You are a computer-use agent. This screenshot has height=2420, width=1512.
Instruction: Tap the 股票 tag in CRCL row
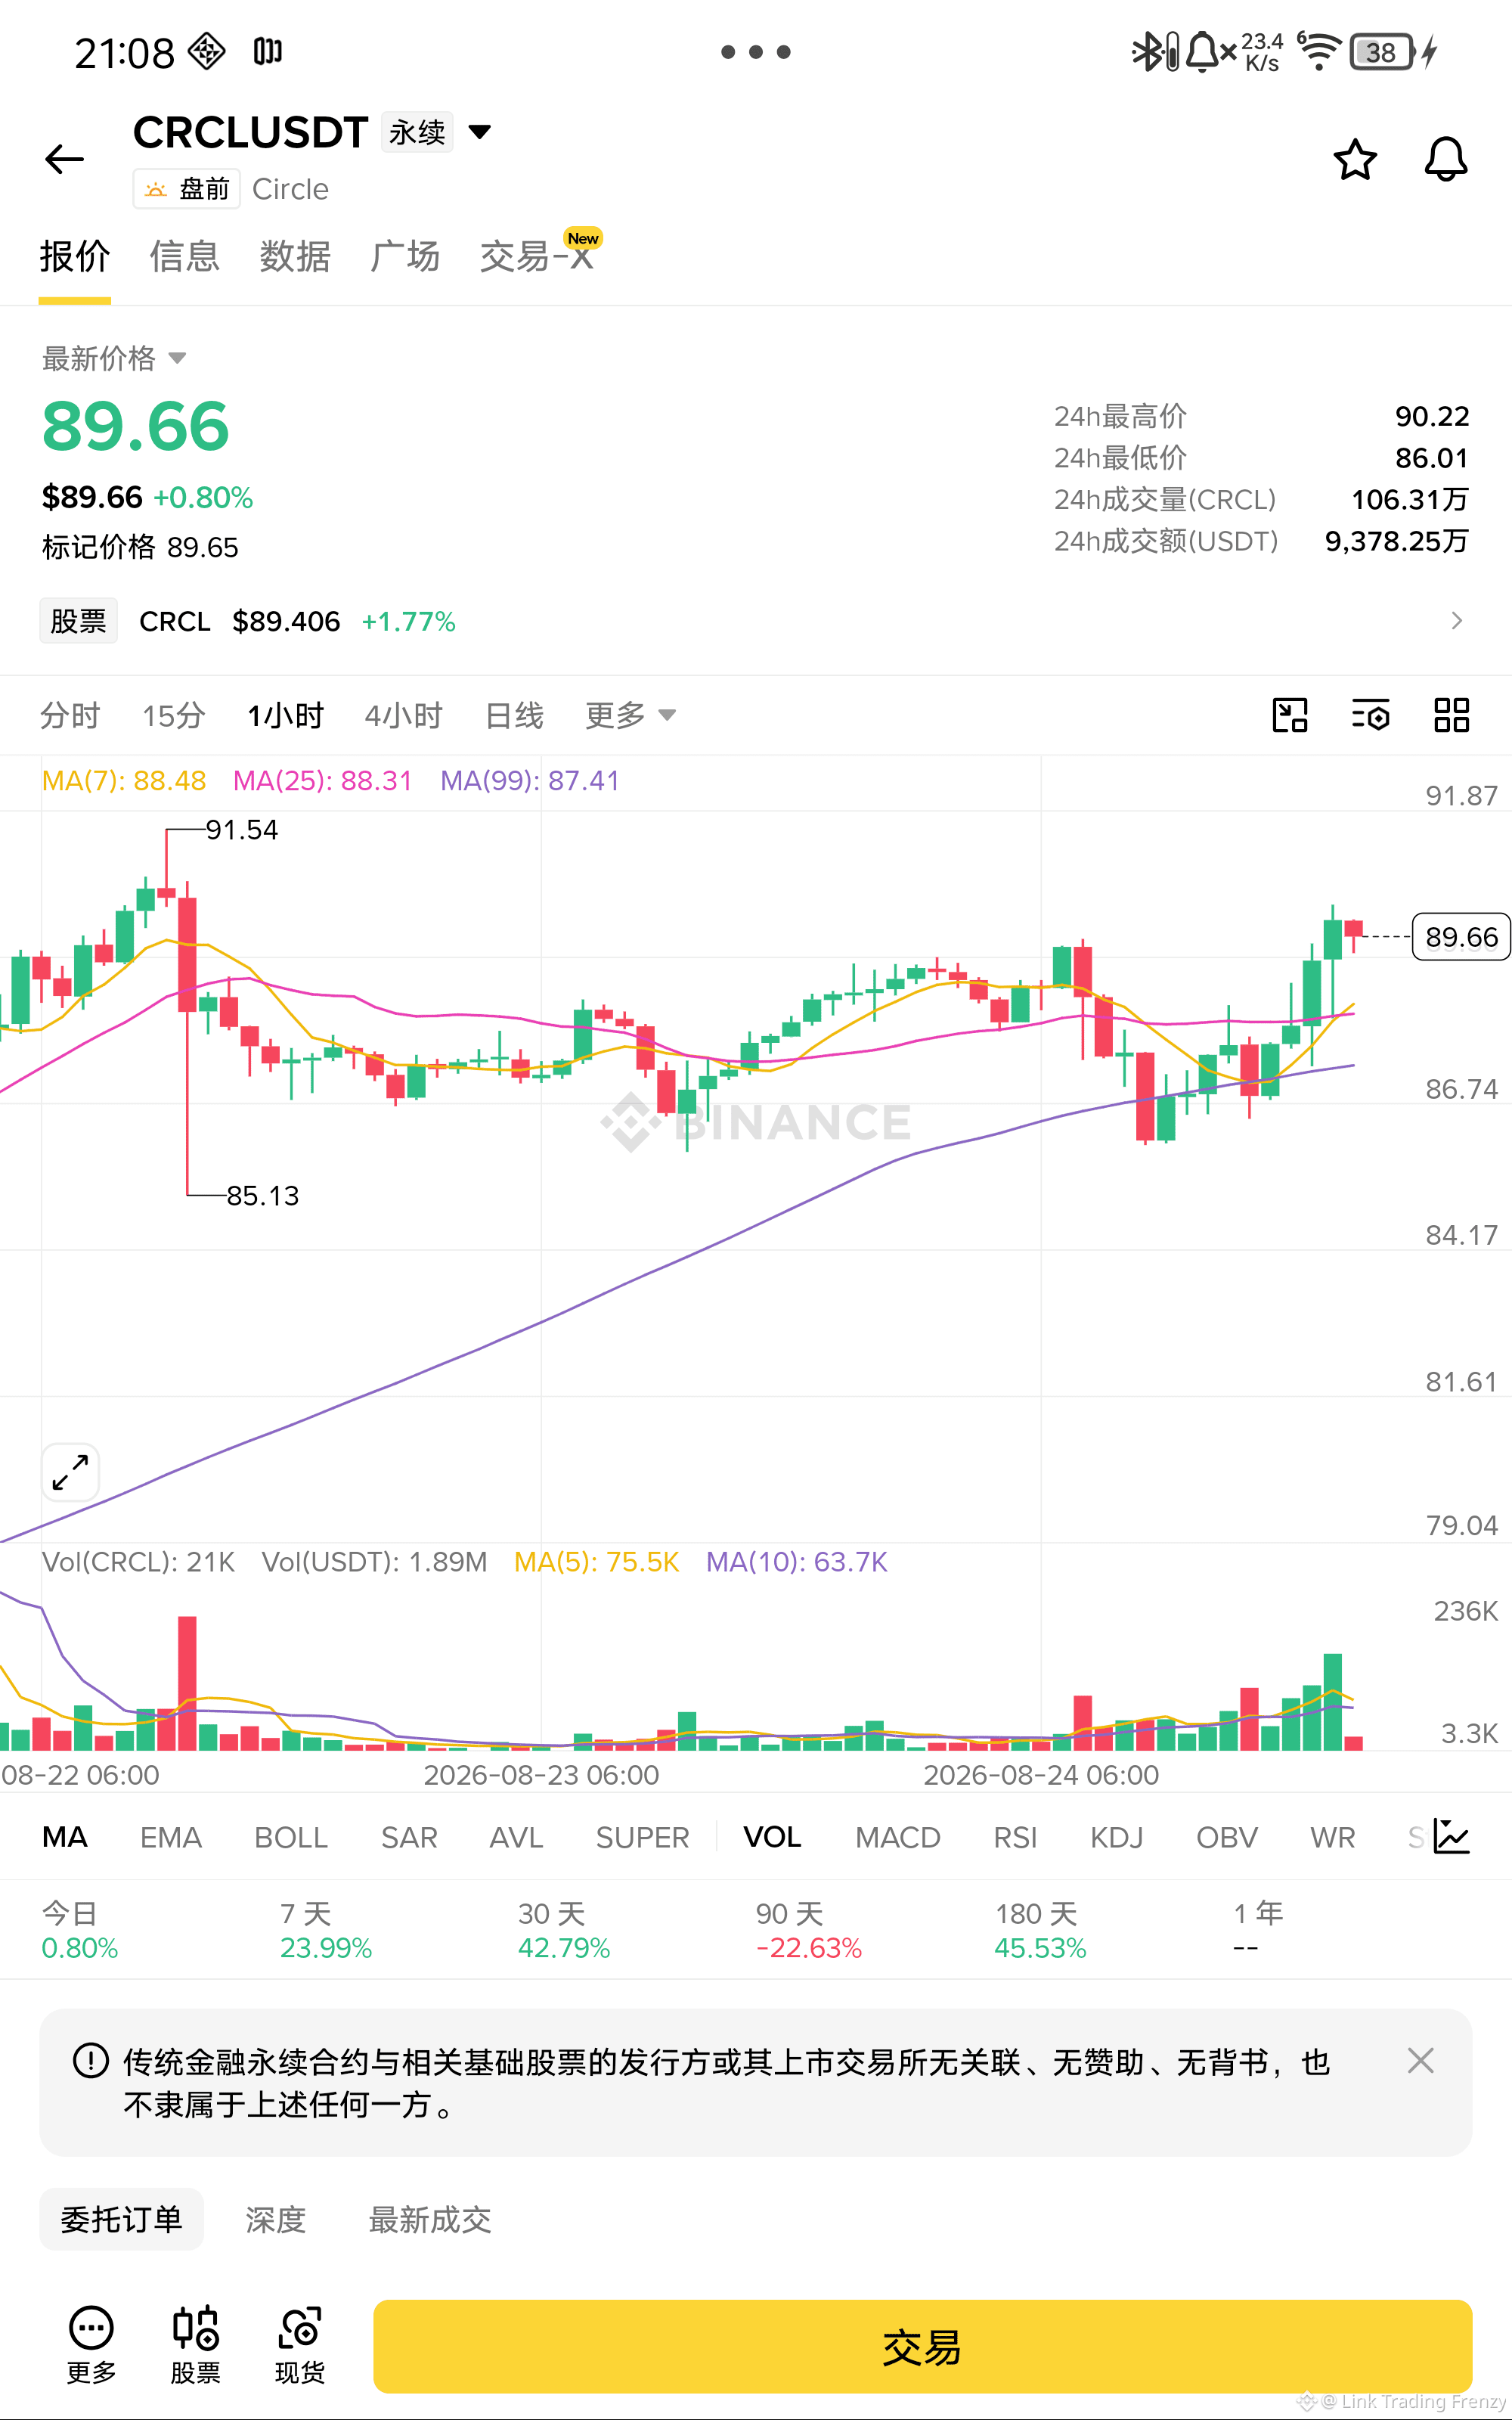tap(78, 621)
